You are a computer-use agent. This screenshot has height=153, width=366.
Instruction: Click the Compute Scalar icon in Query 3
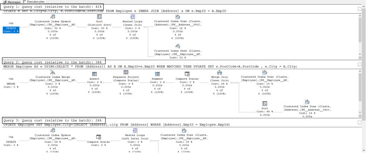pyautogui.click(x=98, y=137)
